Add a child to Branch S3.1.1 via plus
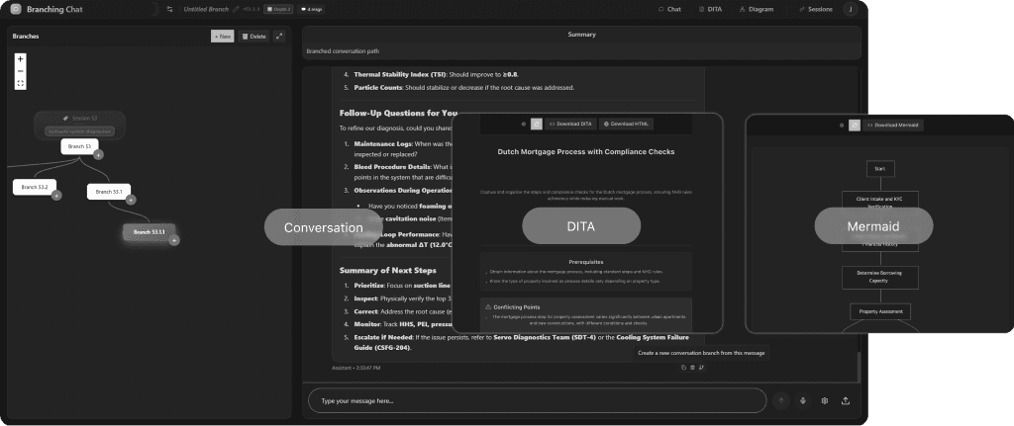 point(174,240)
